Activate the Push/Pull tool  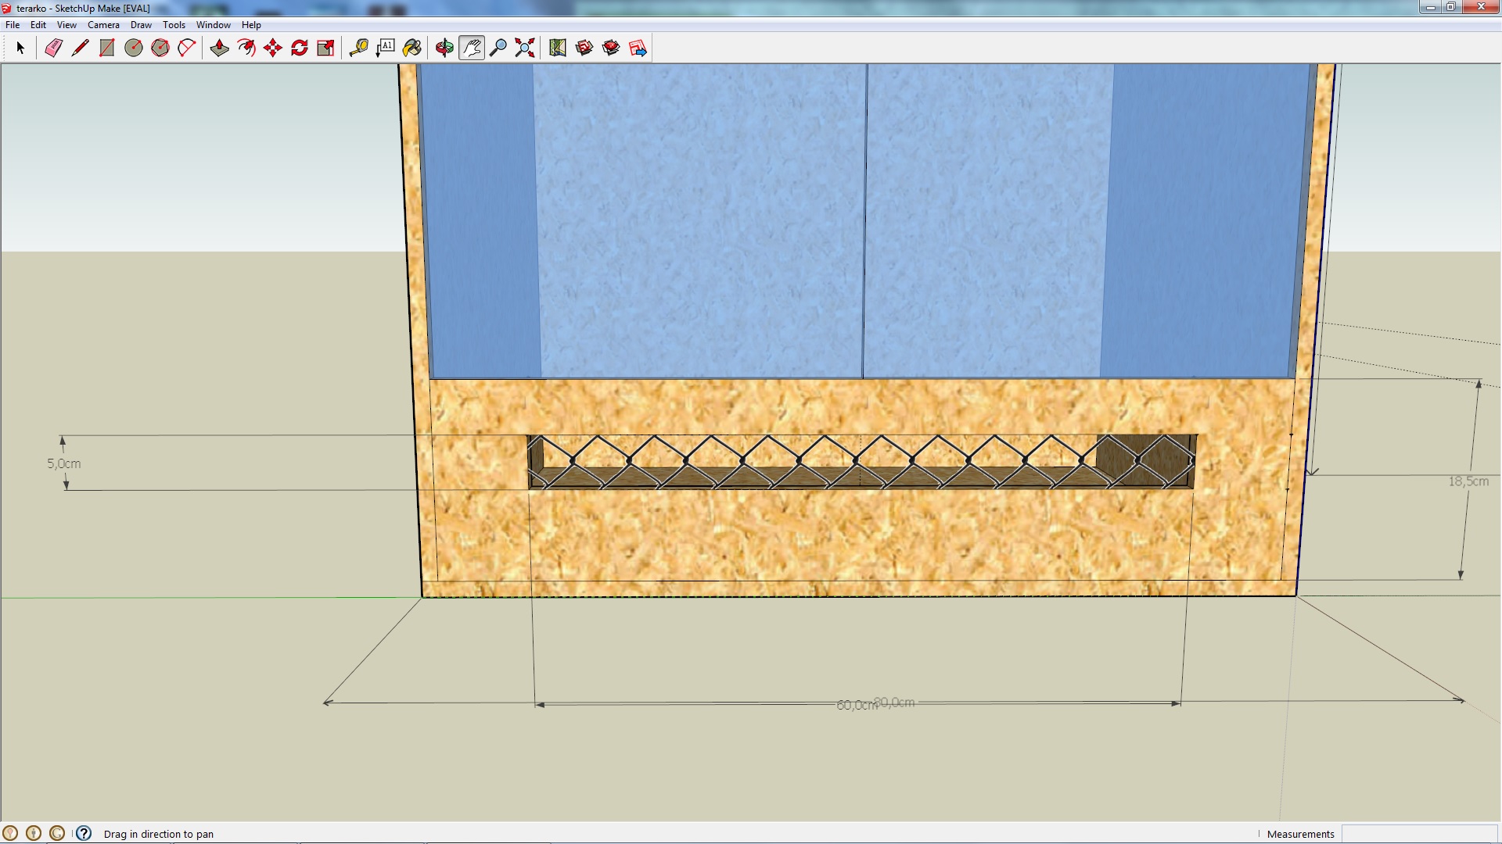tap(220, 48)
